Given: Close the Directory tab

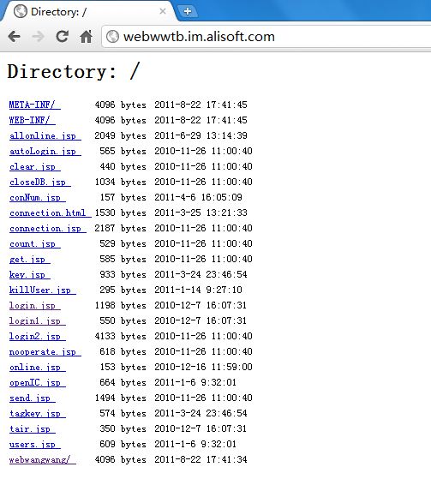Looking at the screenshot, I should (x=163, y=11).
